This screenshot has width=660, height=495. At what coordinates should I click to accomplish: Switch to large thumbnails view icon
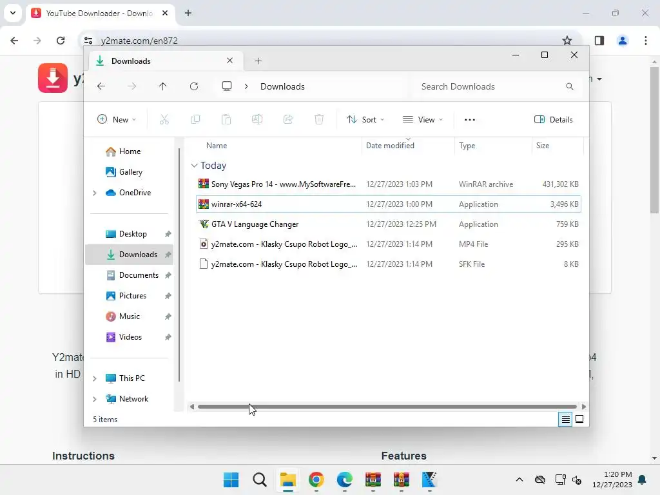579,419
